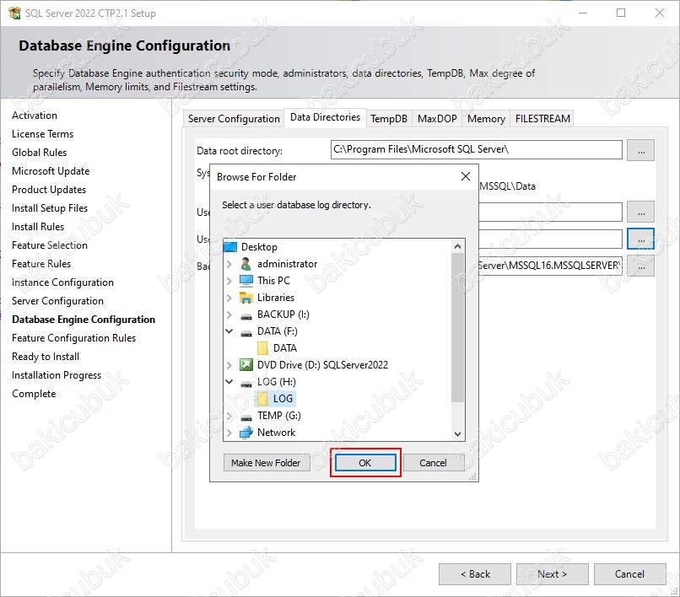Open the FILESTREAM tab
Screen dimensions: 680x597
pyautogui.click(x=542, y=119)
